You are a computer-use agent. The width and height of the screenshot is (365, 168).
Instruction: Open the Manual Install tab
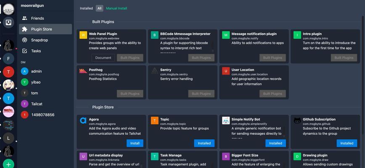coord(116,8)
